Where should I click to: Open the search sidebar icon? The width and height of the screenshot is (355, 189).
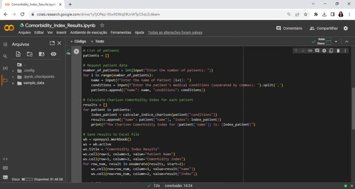(5, 56)
